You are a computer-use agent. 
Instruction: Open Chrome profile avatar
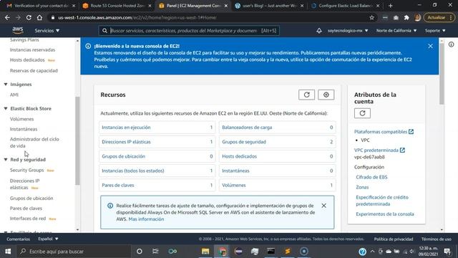point(417,17)
